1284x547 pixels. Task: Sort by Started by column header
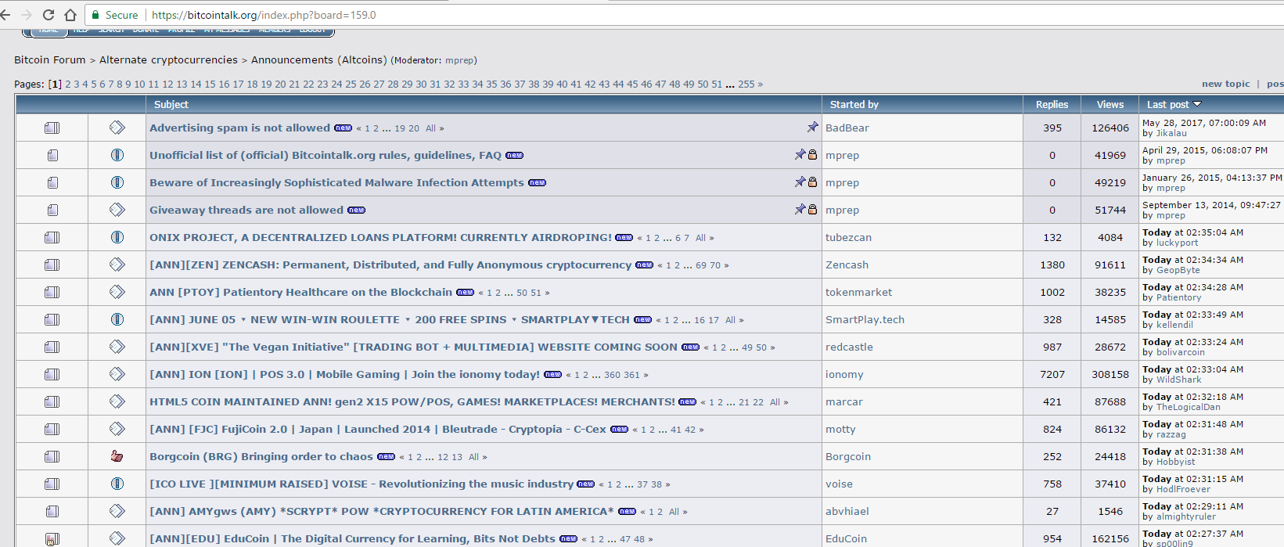854,104
